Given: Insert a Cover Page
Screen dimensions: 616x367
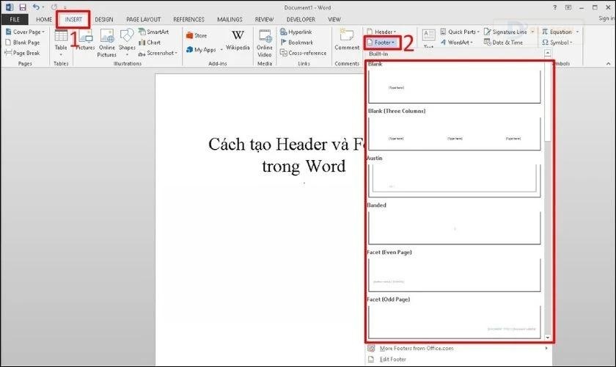Looking at the screenshot, I should 26,32.
